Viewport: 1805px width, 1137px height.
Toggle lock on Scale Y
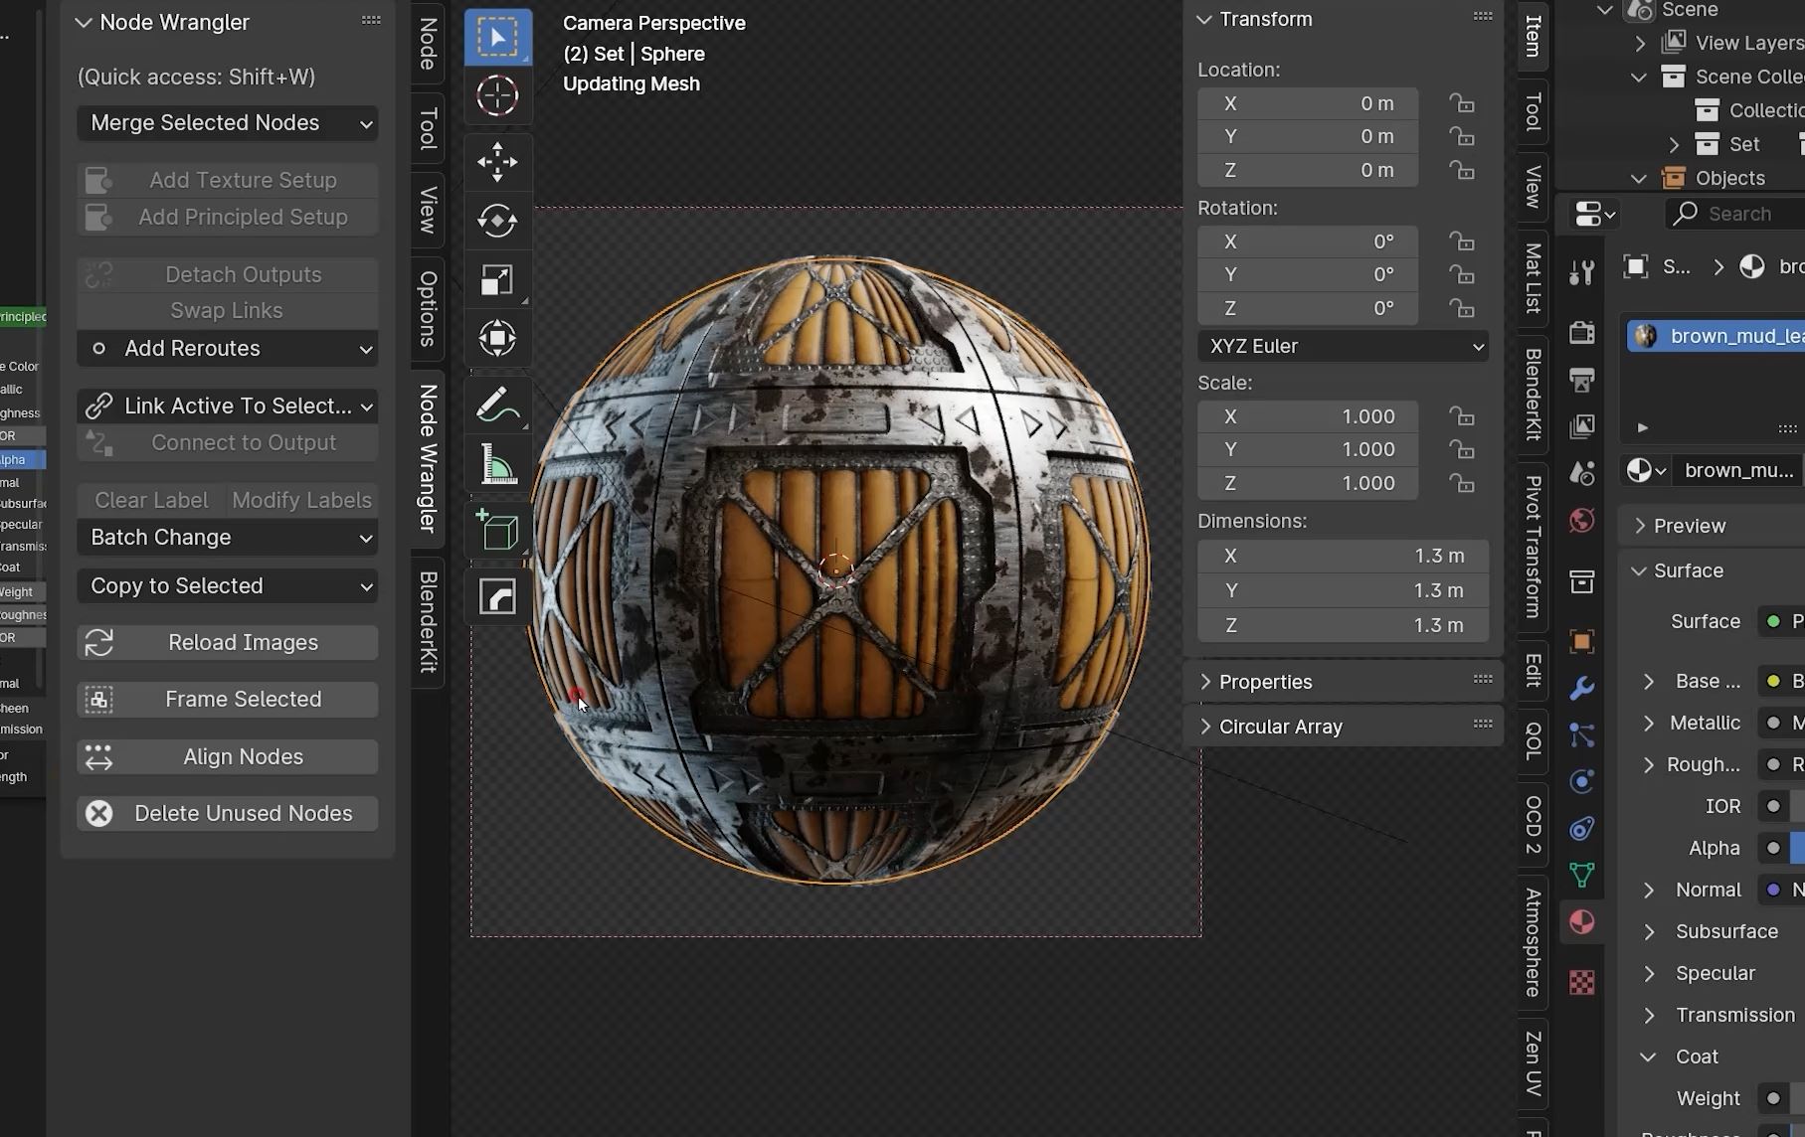pos(1461,449)
